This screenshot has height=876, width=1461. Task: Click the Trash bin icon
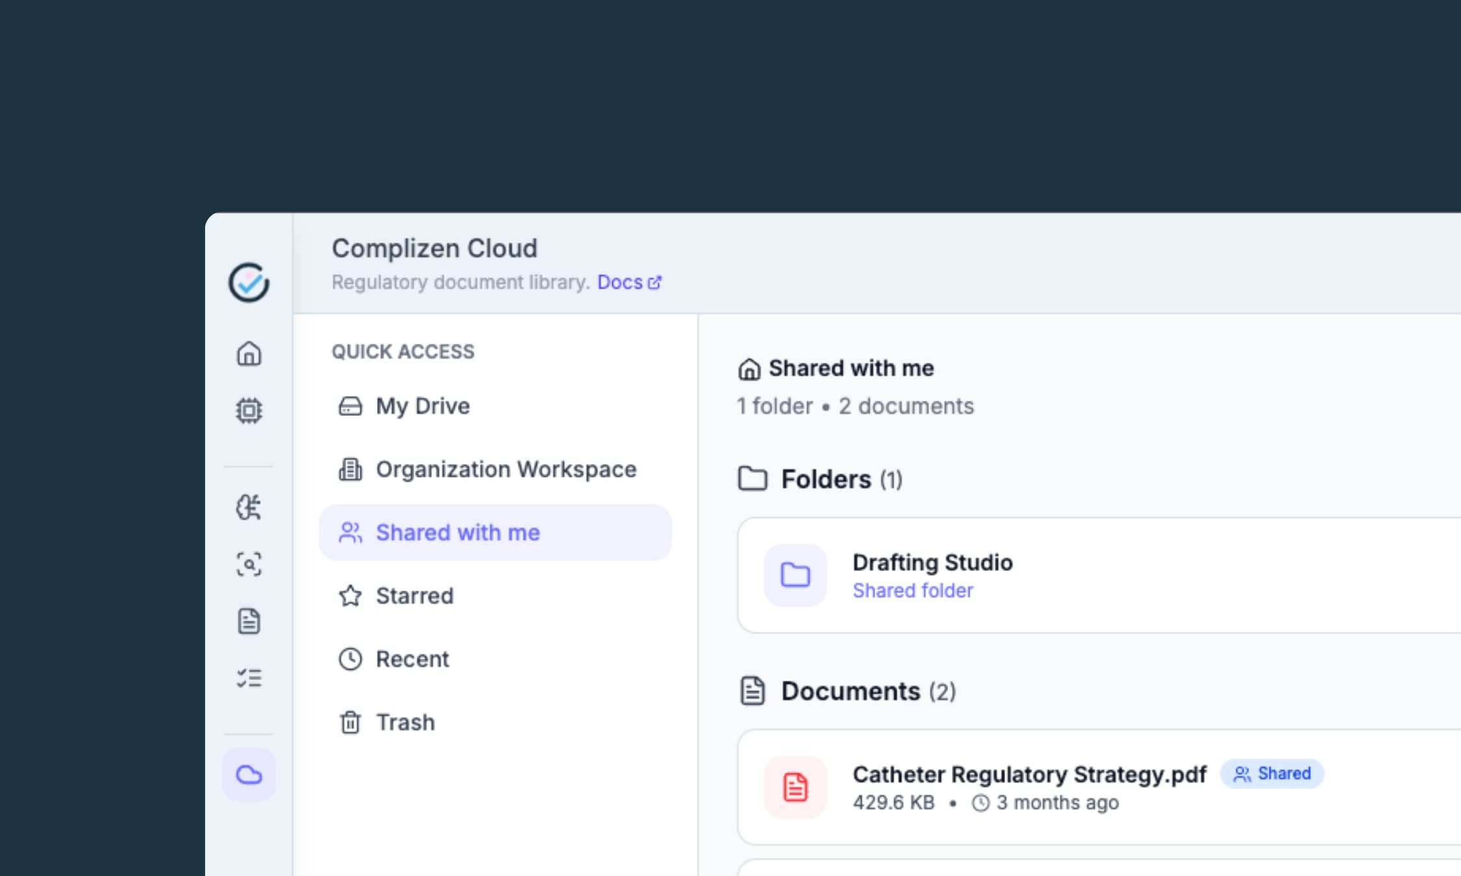click(x=351, y=722)
